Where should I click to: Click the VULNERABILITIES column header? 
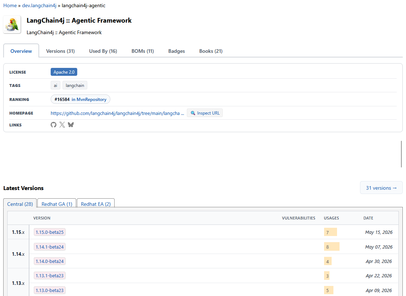tap(299, 218)
